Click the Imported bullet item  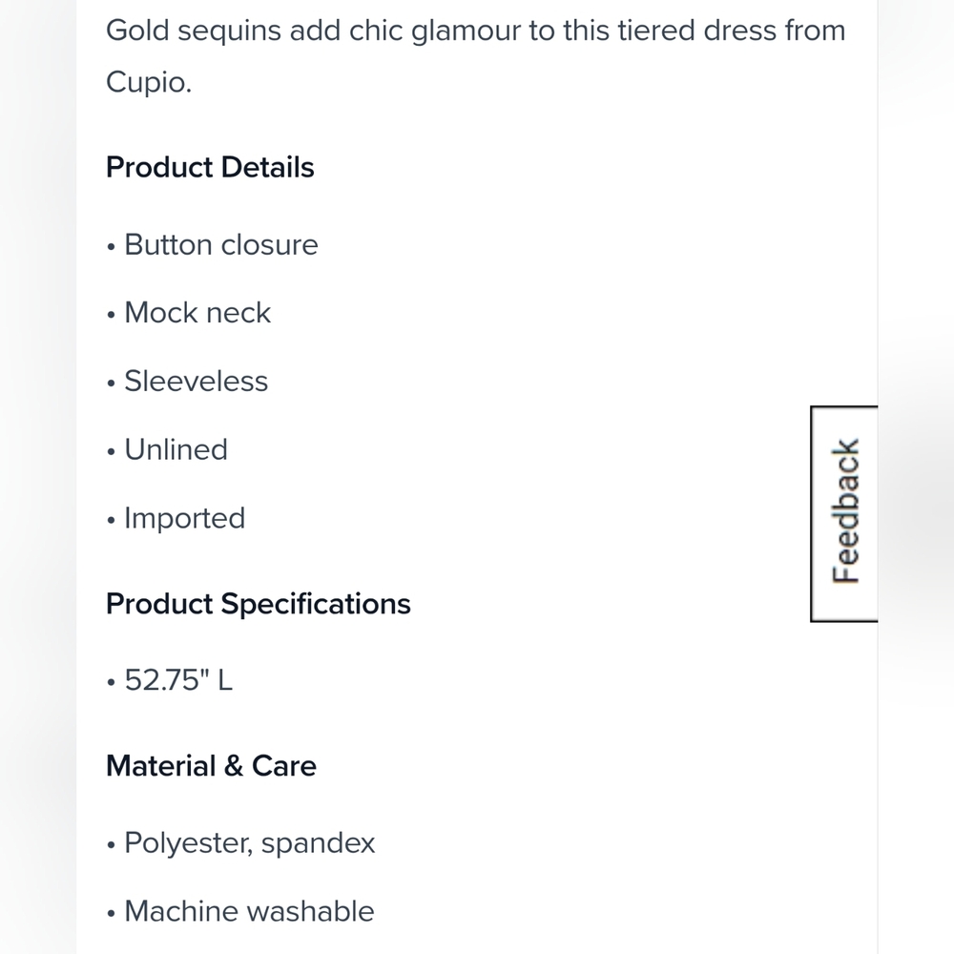click(176, 518)
